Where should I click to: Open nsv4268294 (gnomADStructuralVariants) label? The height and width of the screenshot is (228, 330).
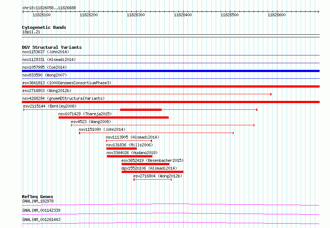click(x=63, y=98)
